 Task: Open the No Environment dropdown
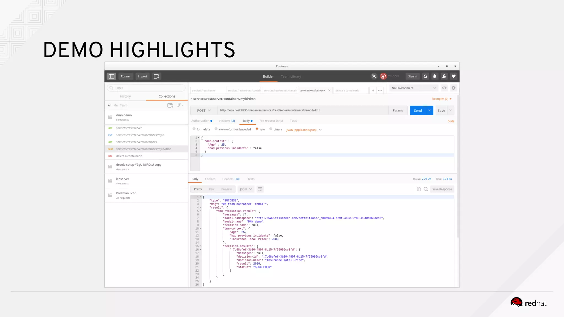pyautogui.click(x=414, y=88)
